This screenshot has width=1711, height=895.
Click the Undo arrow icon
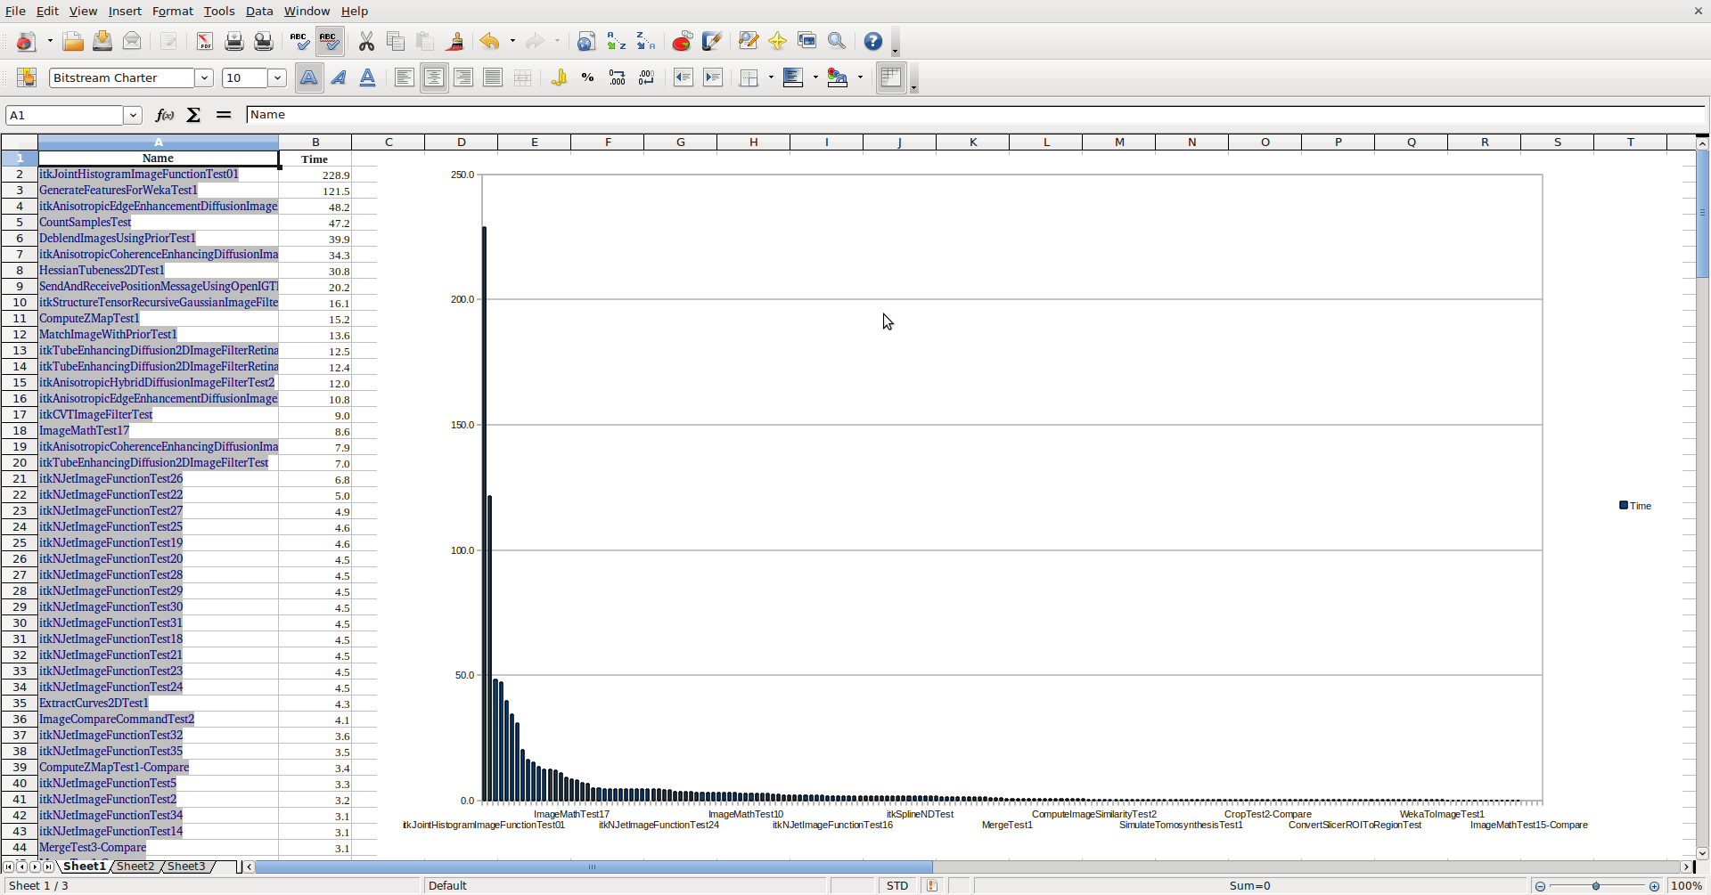(x=489, y=41)
